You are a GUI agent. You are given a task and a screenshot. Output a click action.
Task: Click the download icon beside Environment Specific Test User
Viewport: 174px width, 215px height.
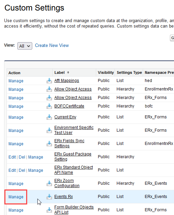[x=49, y=130]
